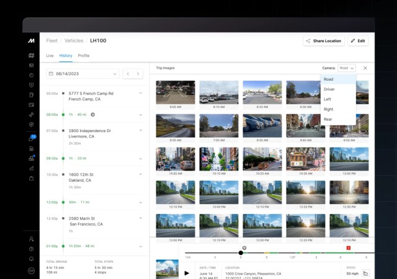The height and width of the screenshot is (279, 397).
Task: Open the notifications bell in the sidebar
Action: [x=31, y=259]
